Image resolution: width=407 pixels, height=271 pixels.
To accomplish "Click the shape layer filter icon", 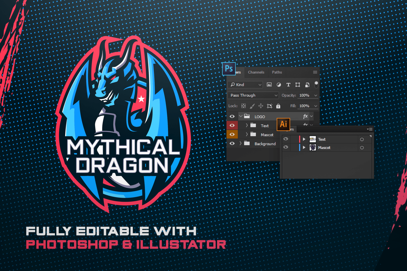I will pos(298,85).
